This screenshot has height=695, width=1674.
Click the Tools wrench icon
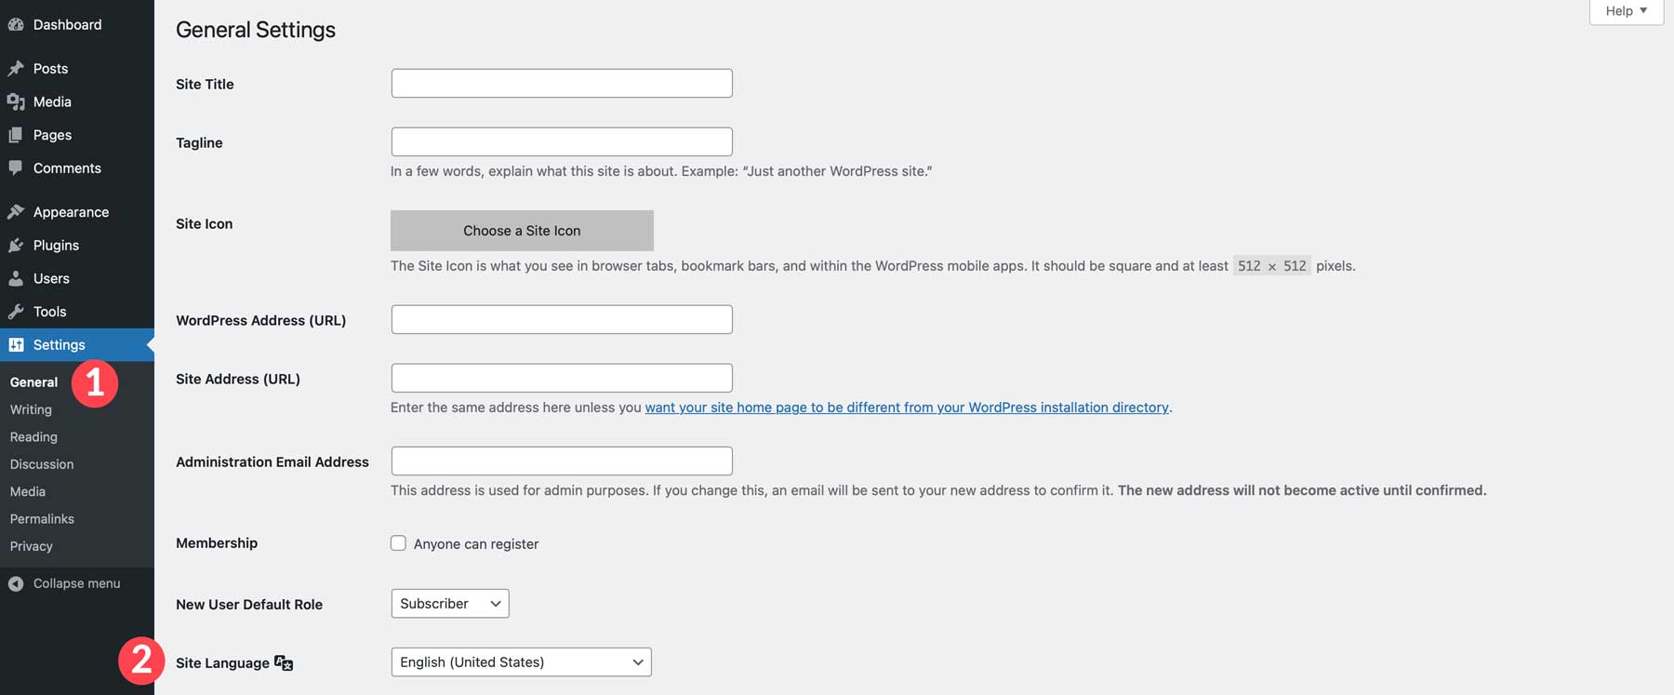[x=16, y=312]
